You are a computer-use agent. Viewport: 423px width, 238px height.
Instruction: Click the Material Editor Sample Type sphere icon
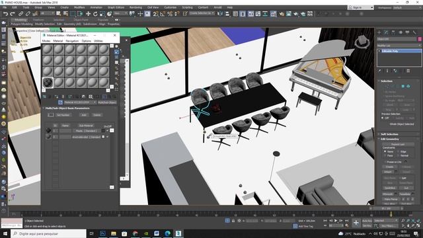coord(117,46)
